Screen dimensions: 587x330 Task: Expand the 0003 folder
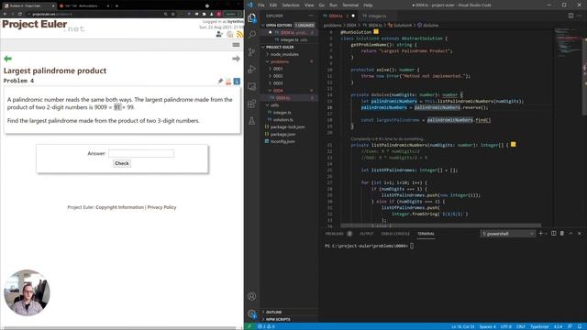pyautogui.click(x=278, y=83)
